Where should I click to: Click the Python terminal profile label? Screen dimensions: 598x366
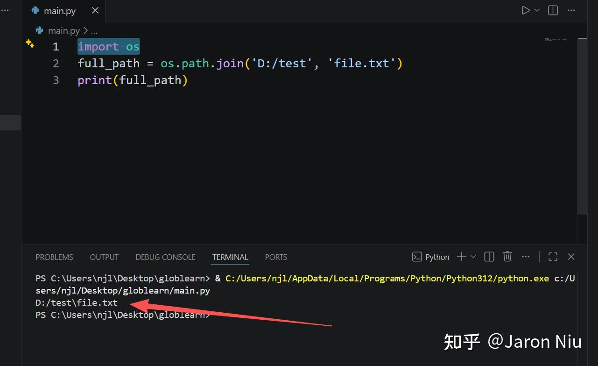[x=431, y=257]
